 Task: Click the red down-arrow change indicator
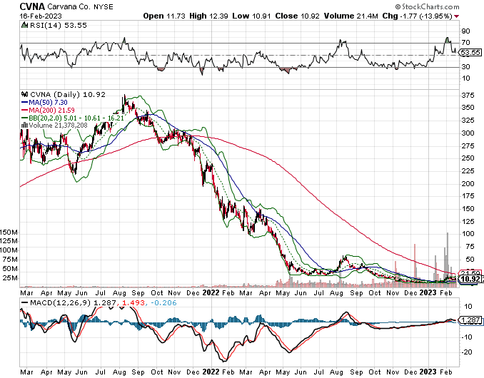tap(457, 16)
